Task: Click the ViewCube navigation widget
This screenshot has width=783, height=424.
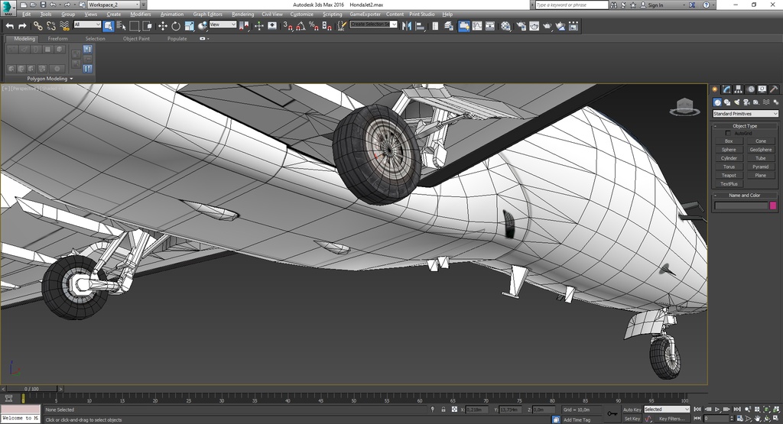Action: point(684,107)
